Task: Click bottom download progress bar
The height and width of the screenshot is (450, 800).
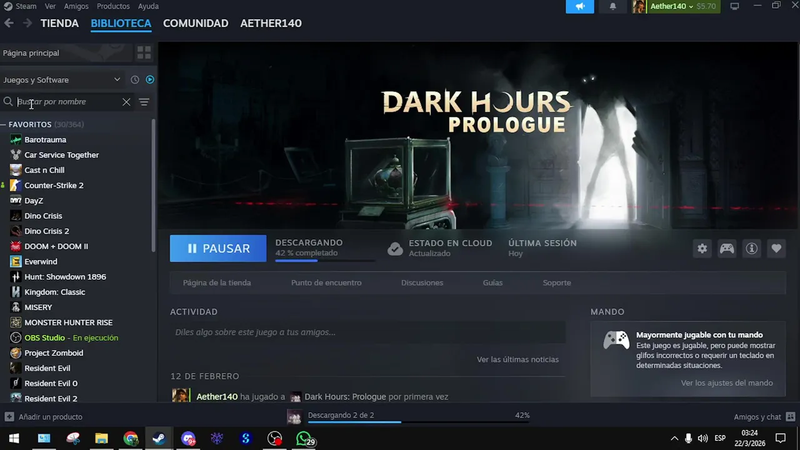Action: coord(419,422)
